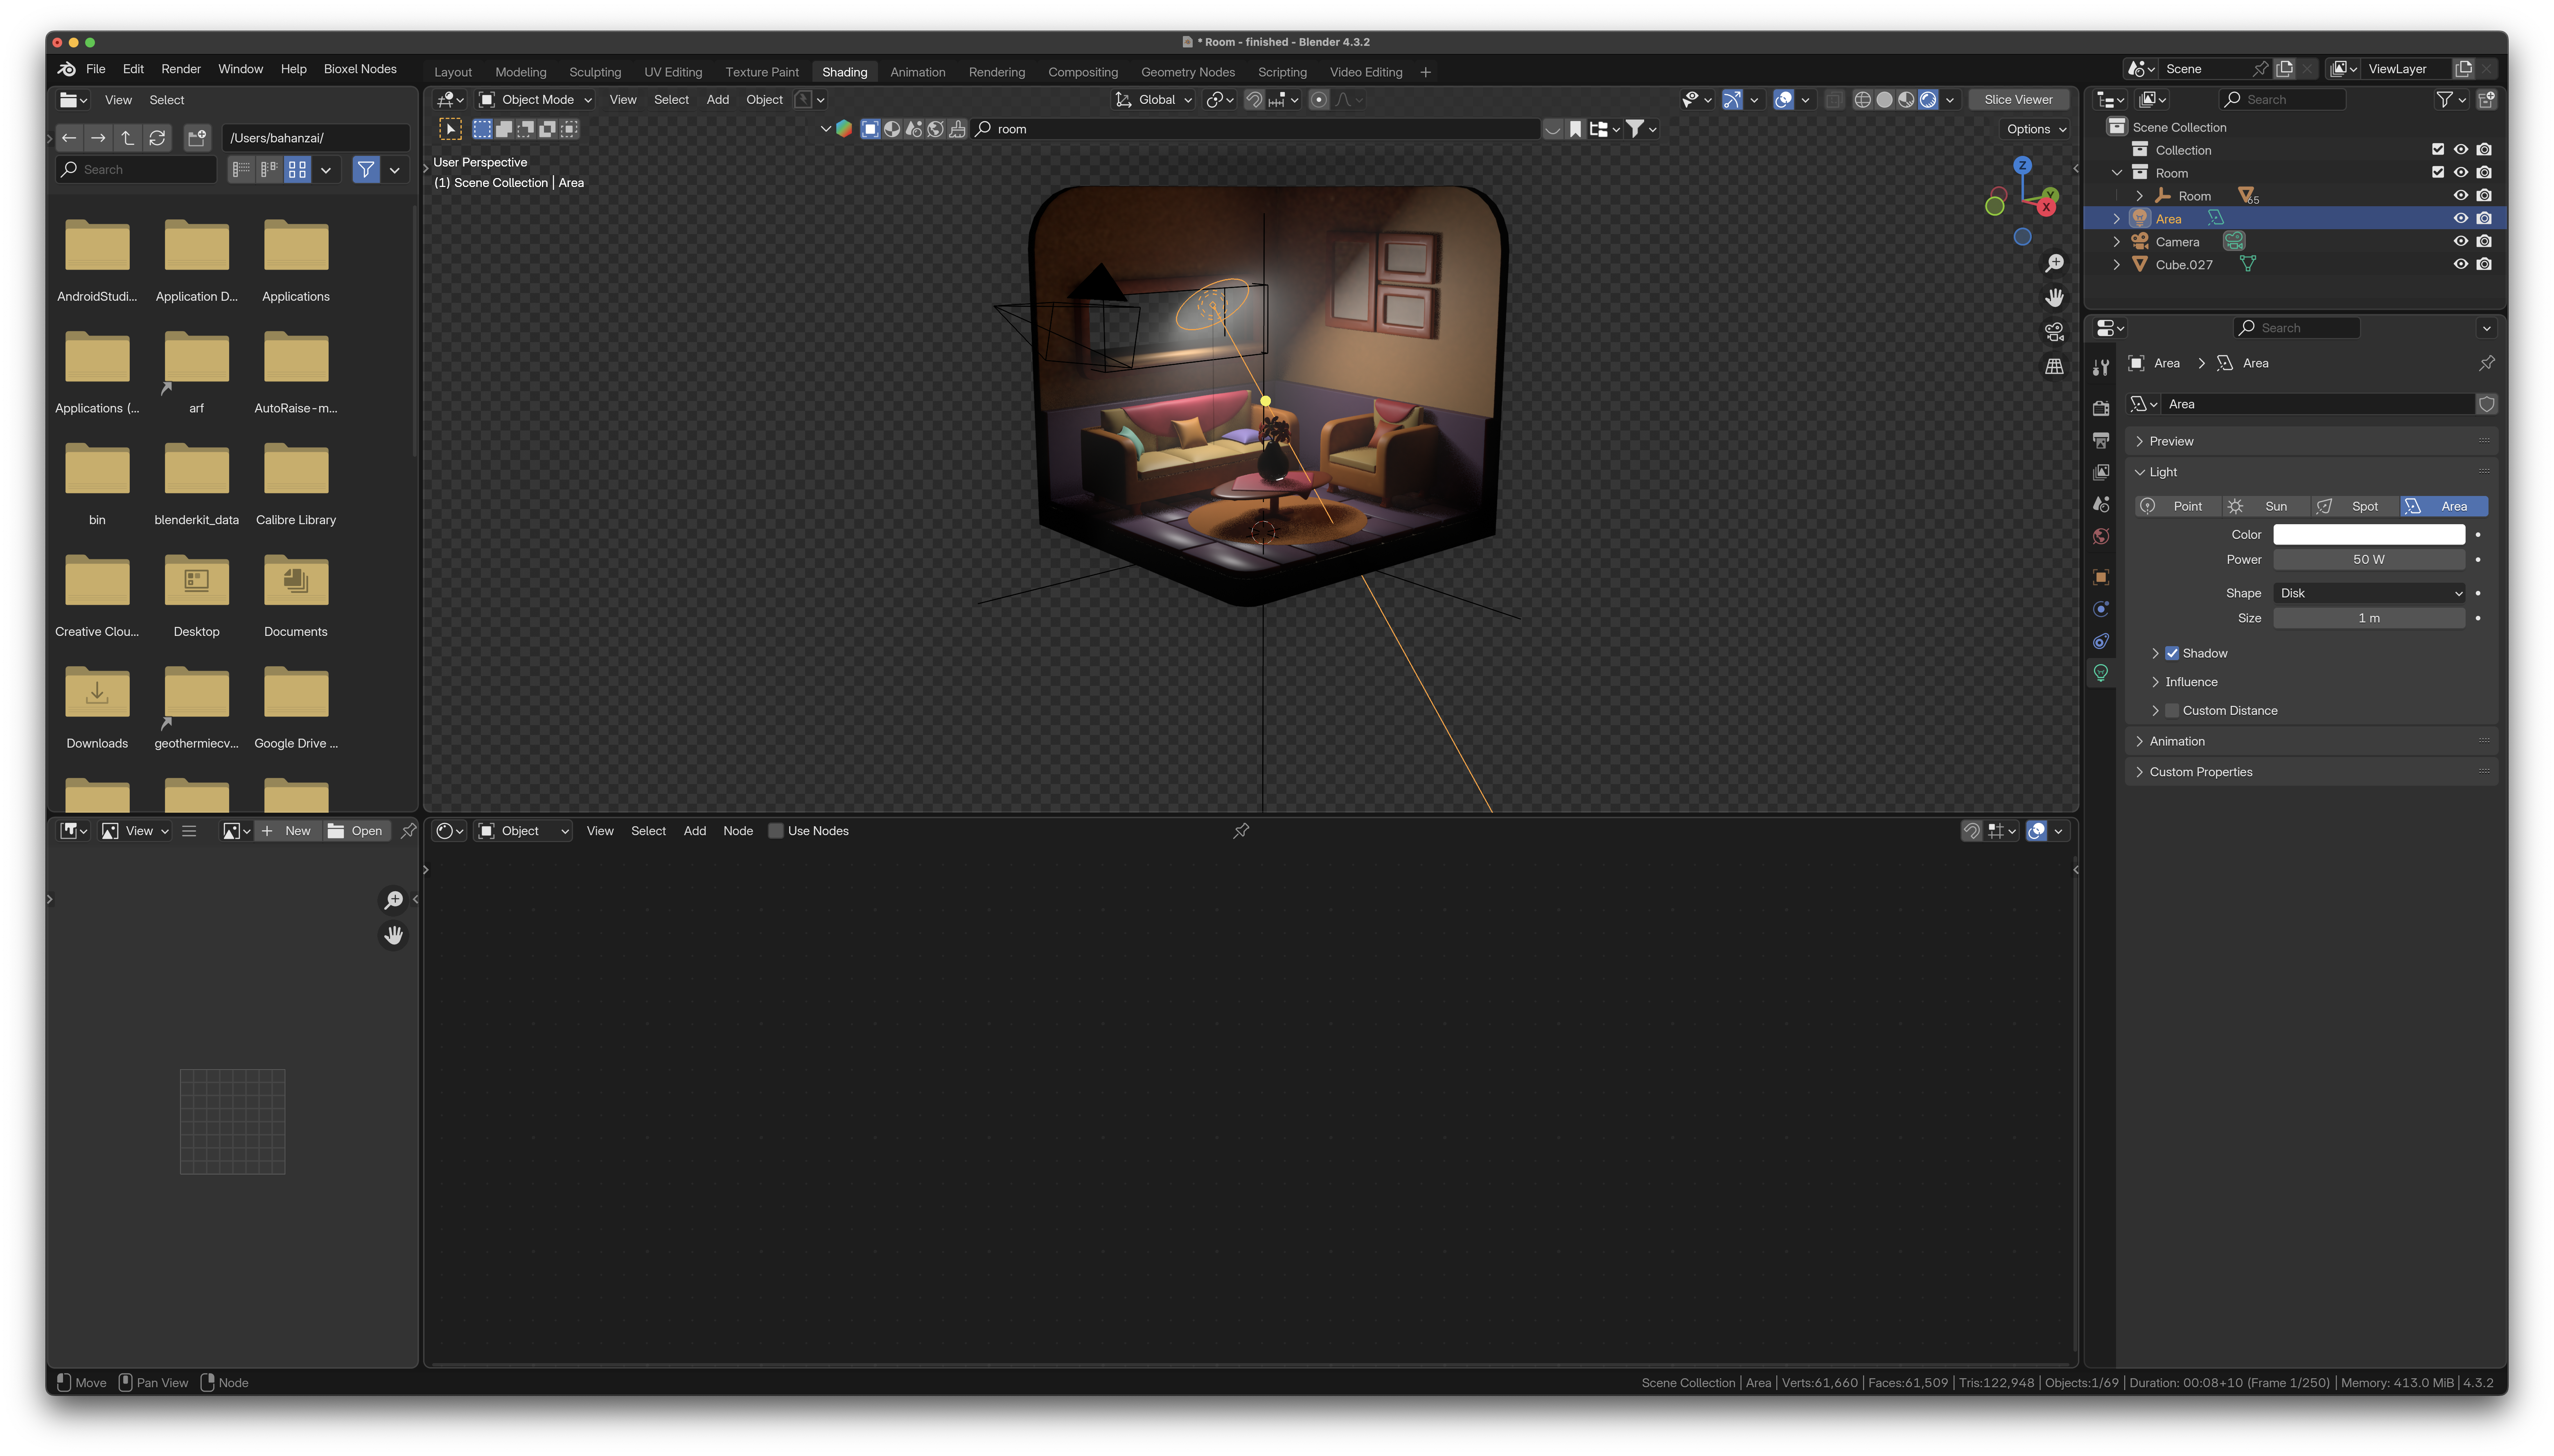Expand the Influence subpanel
This screenshot has width=2554, height=1456.
pyautogui.click(x=2191, y=682)
